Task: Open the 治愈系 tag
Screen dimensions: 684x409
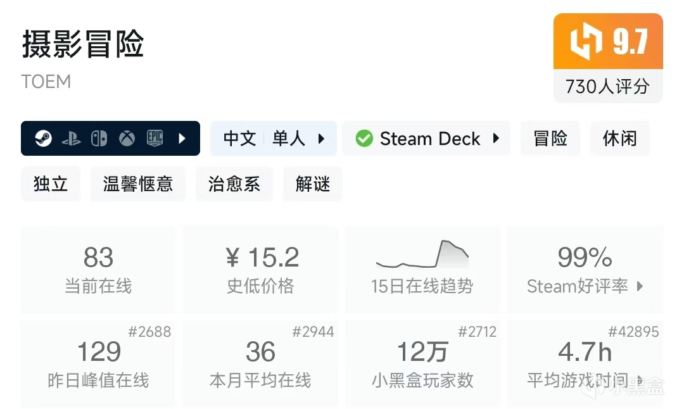Action: click(234, 184)
